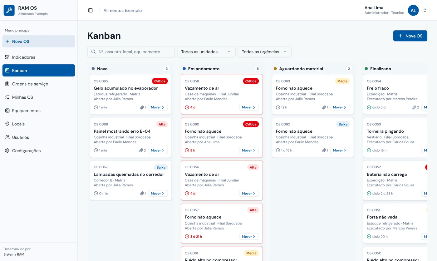
Task: Click the RAM OS wrench logo icon
Action: pos(9,10)
